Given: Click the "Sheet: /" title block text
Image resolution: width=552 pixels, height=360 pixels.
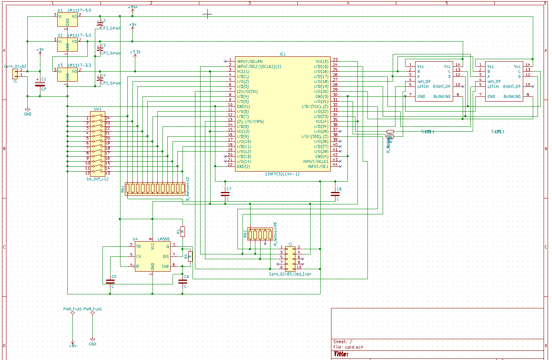Looking at the screenshot, I should (x=343, y=342).
